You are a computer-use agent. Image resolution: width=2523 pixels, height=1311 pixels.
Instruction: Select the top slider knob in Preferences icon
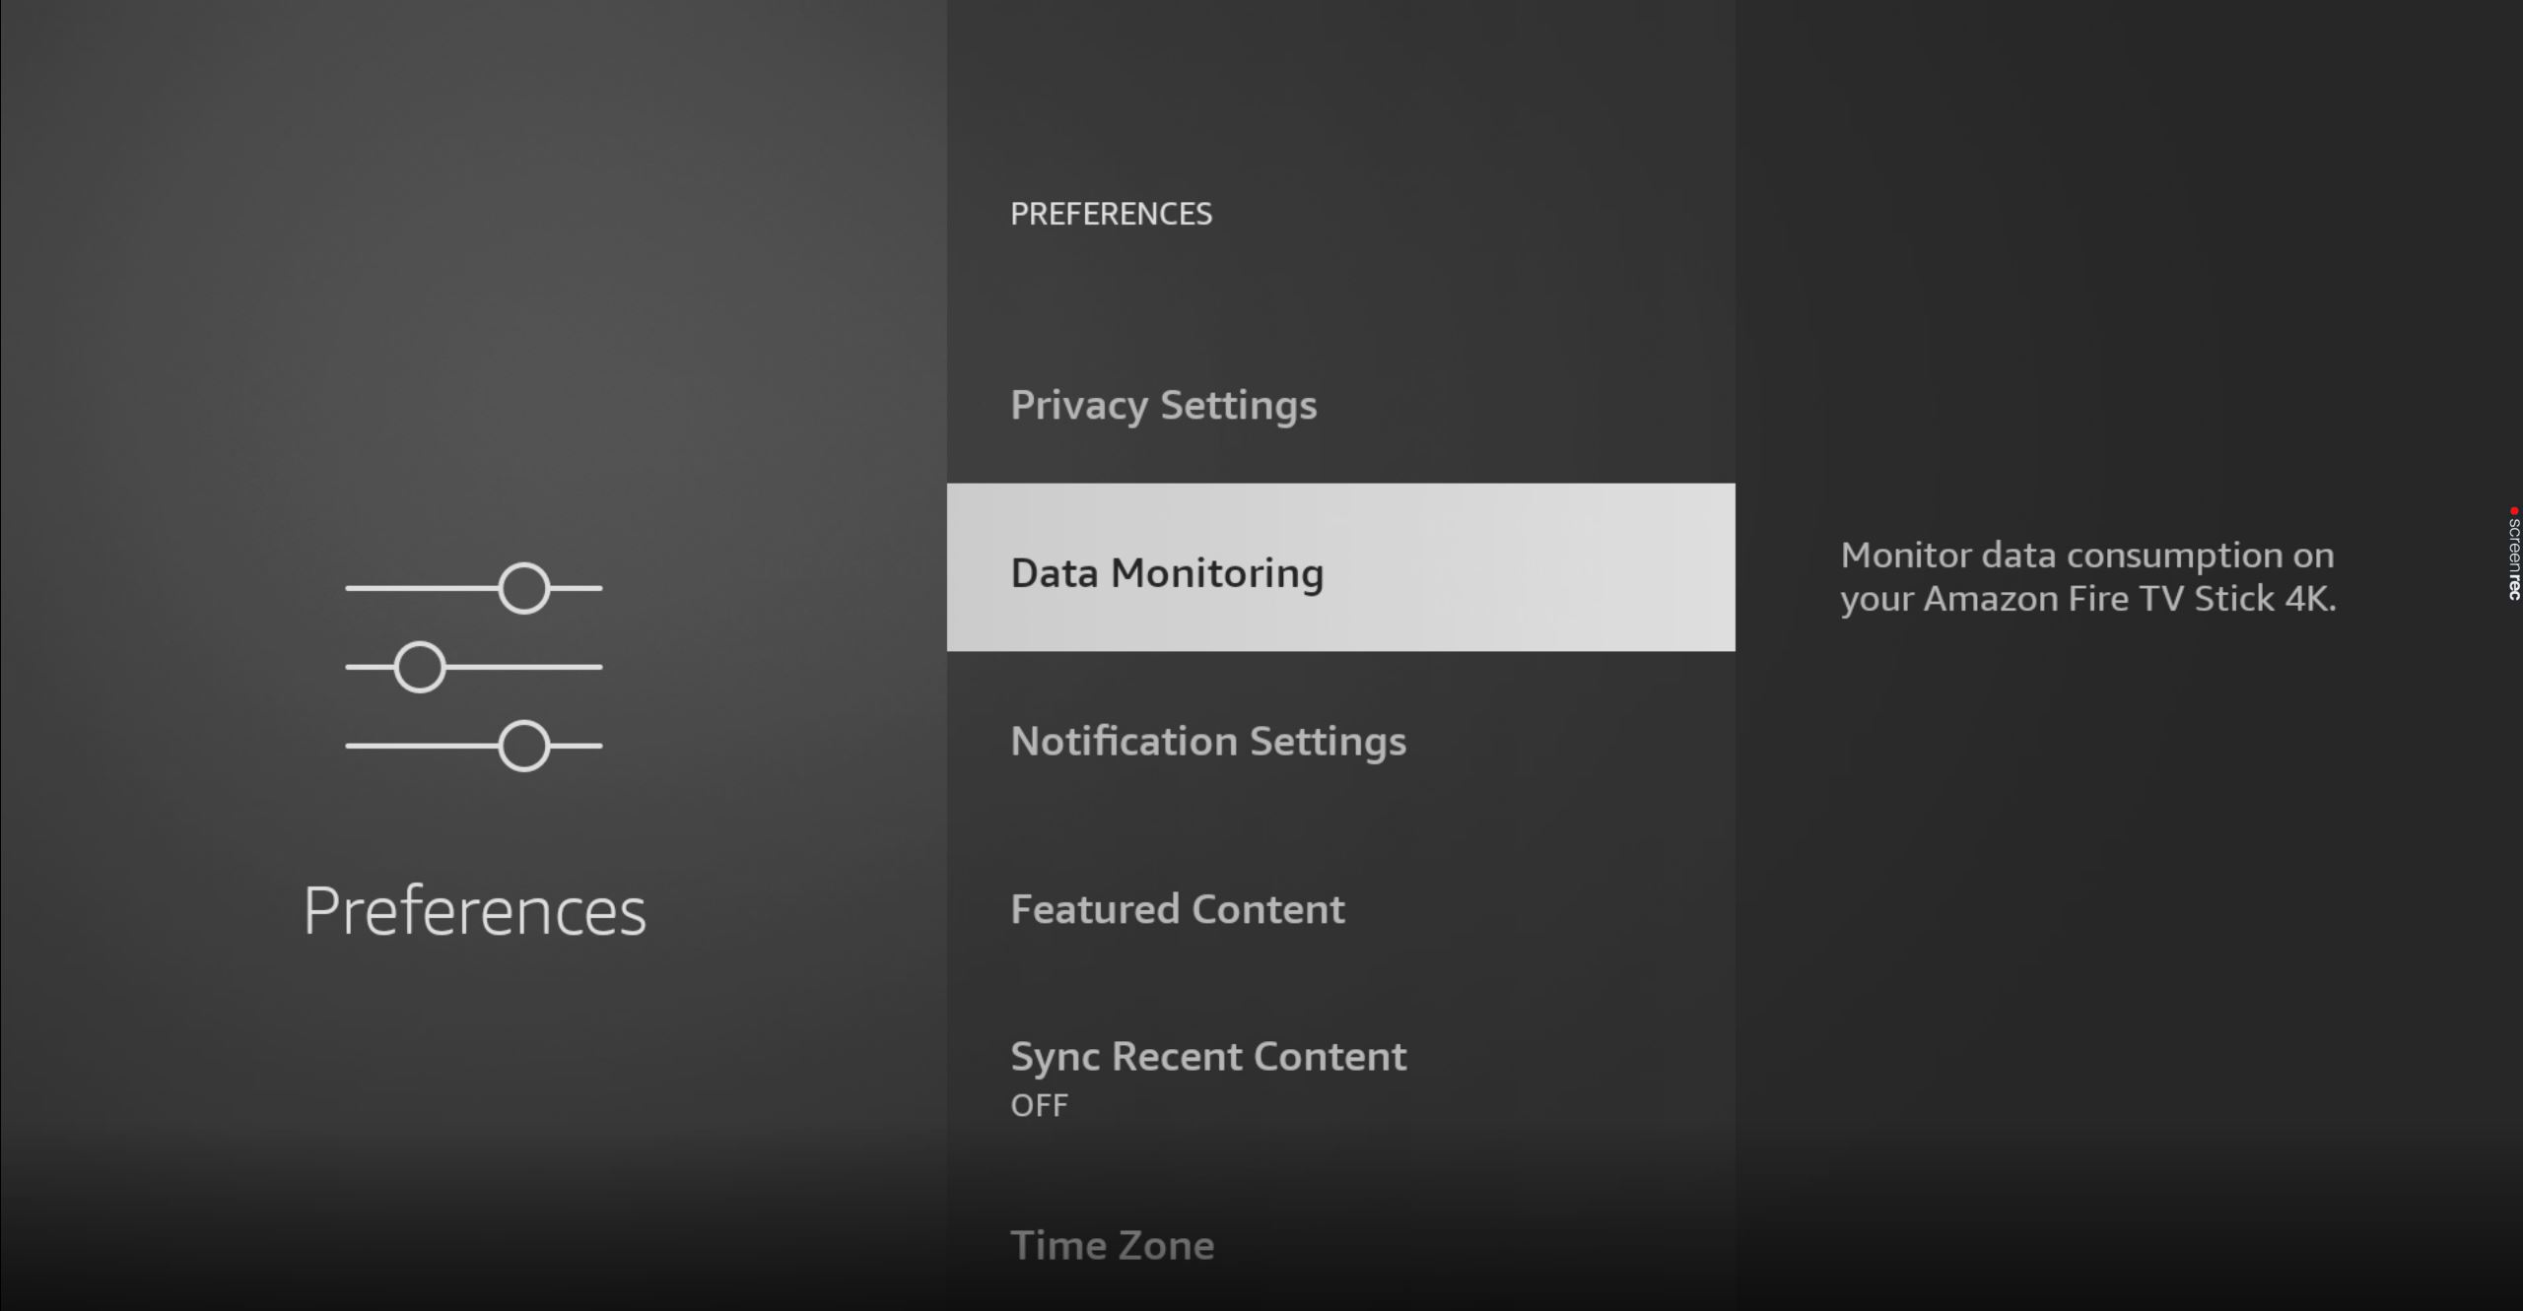coord(522,587)
